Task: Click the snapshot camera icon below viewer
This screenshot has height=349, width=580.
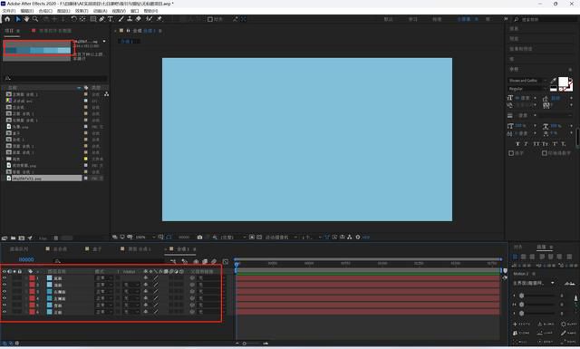Action: pyautogui.click(x=199, y=237)
